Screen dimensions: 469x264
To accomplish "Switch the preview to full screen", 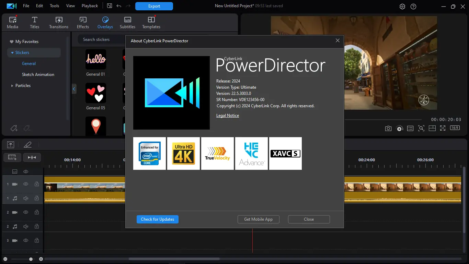I will pos(443,128).
